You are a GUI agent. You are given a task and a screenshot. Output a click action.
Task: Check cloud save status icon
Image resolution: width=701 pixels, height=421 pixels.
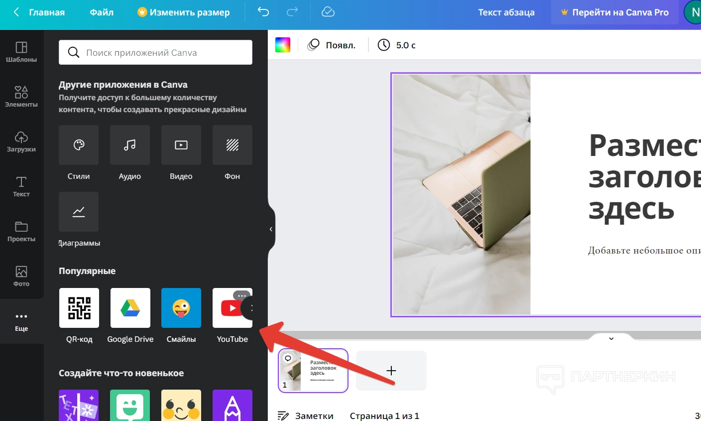[328, 12]
